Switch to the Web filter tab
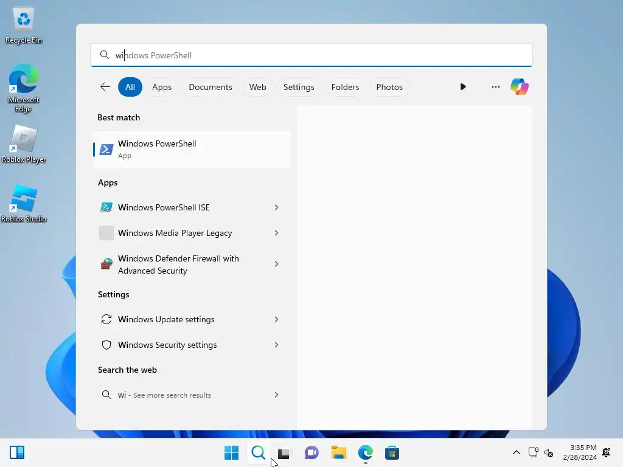 point(257,86)
